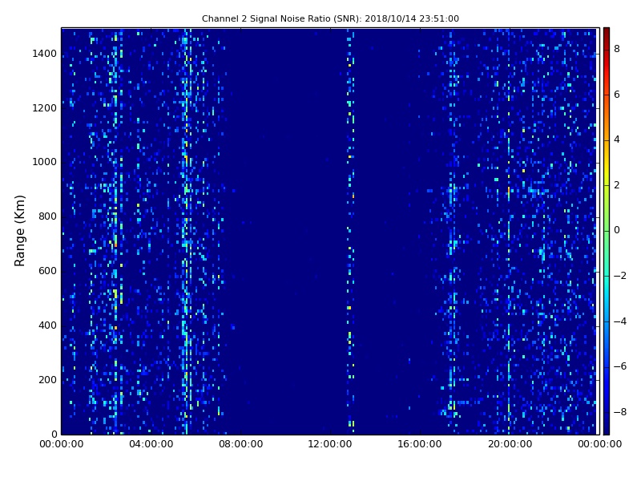Screen dimensions: 641x481
Task: Click the 1000 range tick label
Action: pyautogui.click(x=45, y=162)
